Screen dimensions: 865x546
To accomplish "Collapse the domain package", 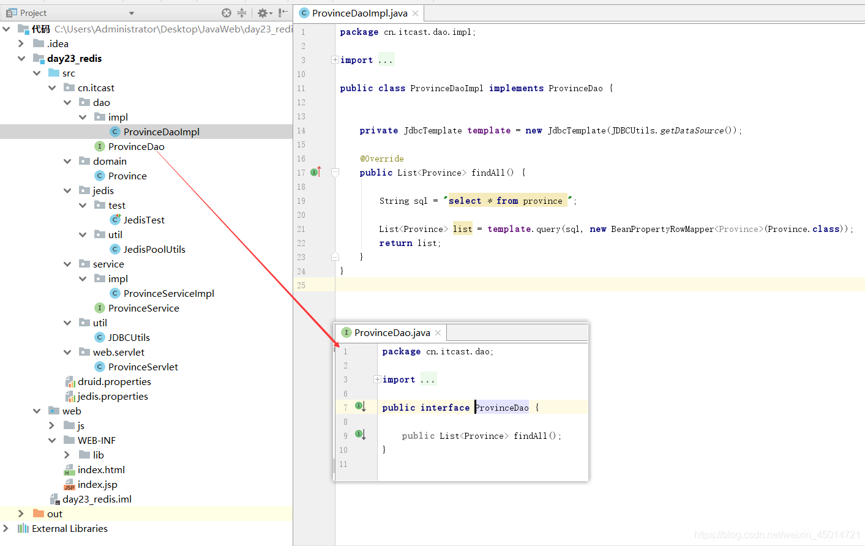I will [67, 161].
